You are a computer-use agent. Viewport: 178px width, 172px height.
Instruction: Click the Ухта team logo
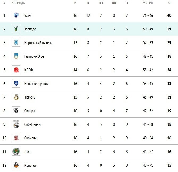(16, 15)
